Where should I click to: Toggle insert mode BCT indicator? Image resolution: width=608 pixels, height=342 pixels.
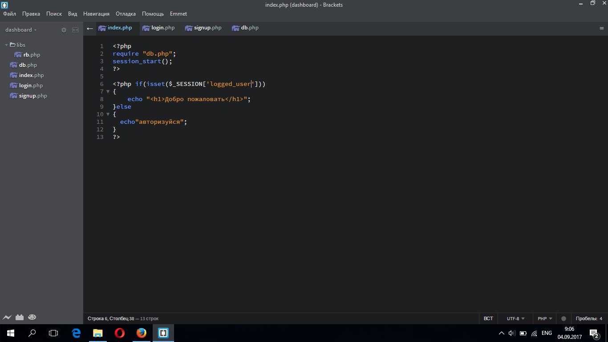click(x=488, y=319)
